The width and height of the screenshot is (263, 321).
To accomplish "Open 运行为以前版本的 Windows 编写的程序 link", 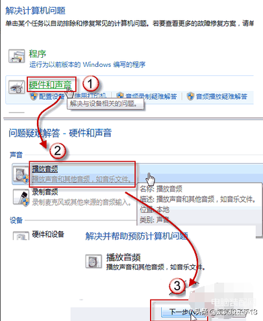I will pos(87,64).
